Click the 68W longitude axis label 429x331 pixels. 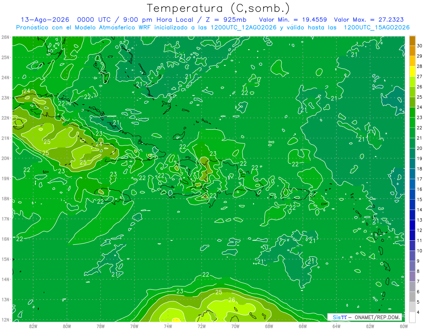point(269,326)
